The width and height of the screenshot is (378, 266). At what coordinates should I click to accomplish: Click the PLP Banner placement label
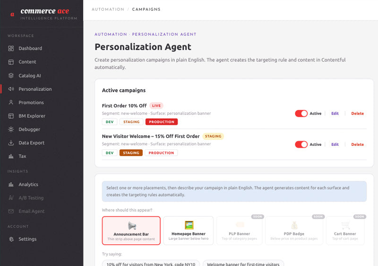pyautogui.click(x=240, y=234)
